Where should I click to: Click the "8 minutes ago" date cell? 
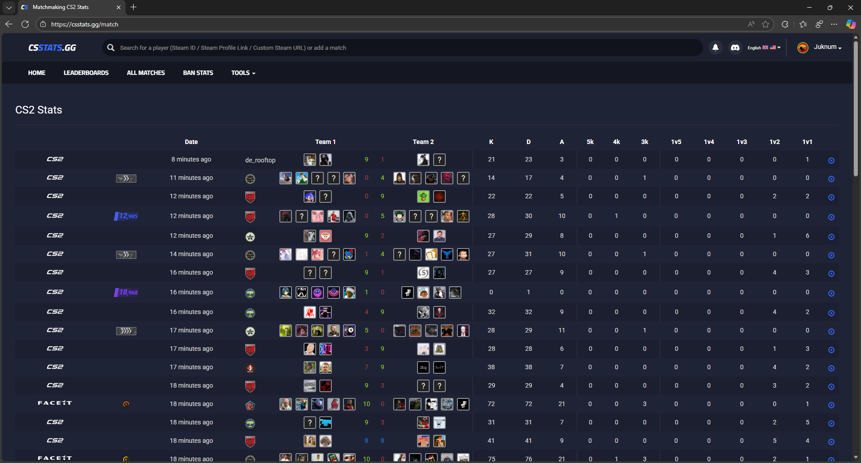click(x=191, y=159)
